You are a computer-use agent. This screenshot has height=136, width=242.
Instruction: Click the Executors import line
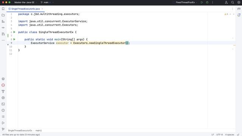tap(48, 25)
